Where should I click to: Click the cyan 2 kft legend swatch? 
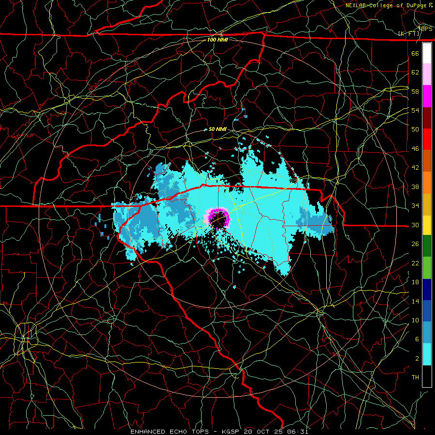tap(427, 354)
